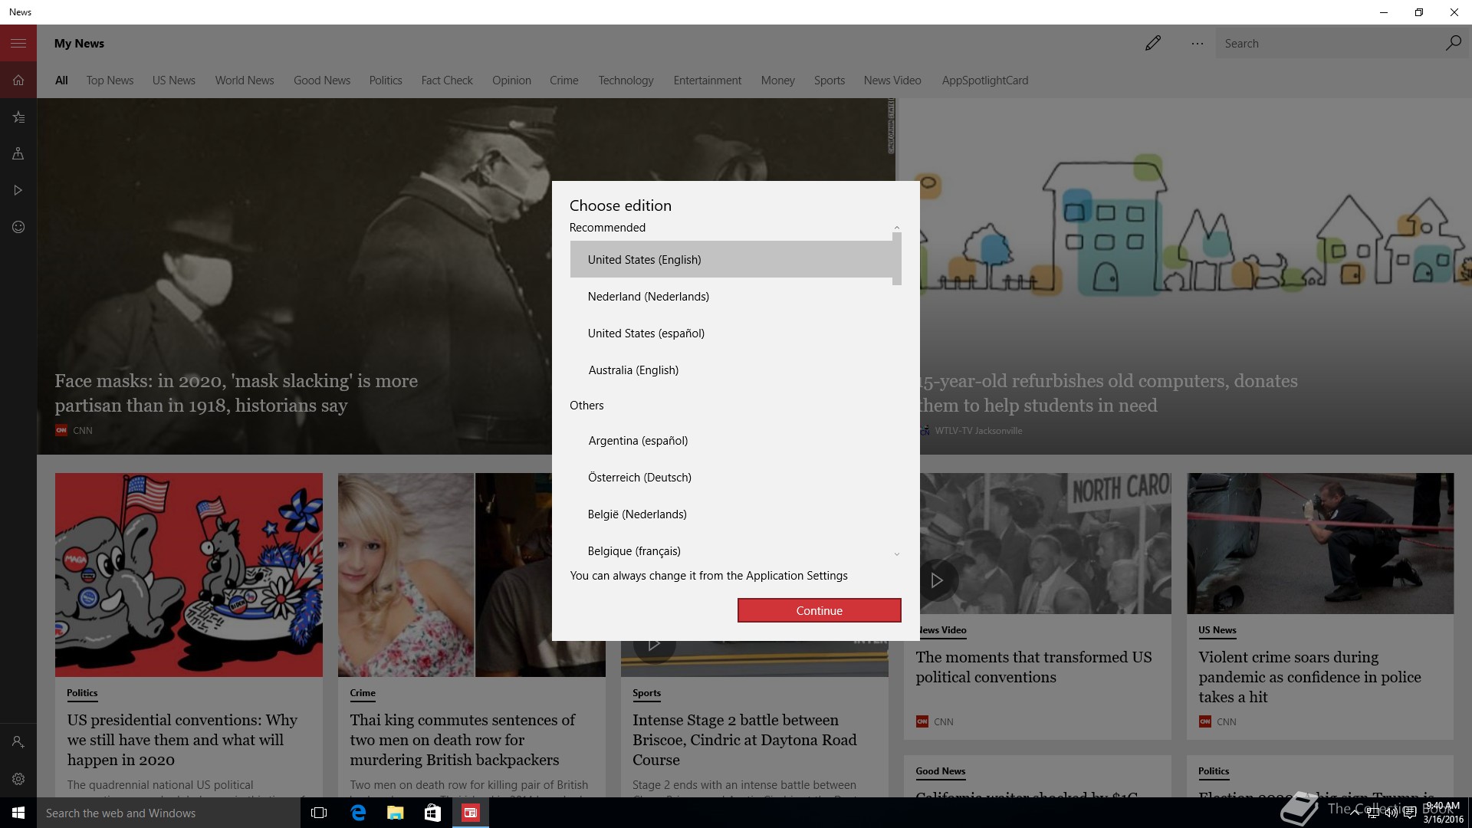Click the Good News category label
This screenshot has height=828, width=1472.
[x=941, y=770]
